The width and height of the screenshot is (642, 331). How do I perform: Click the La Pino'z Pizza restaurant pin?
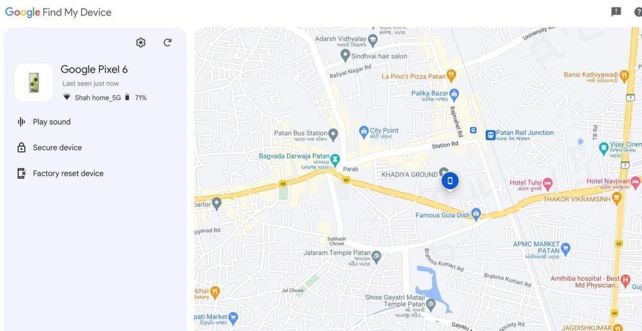tap(451, 76)
